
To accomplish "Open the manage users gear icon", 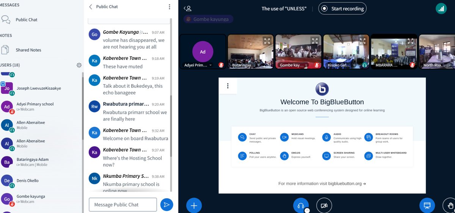I will [x=79, y=65].
